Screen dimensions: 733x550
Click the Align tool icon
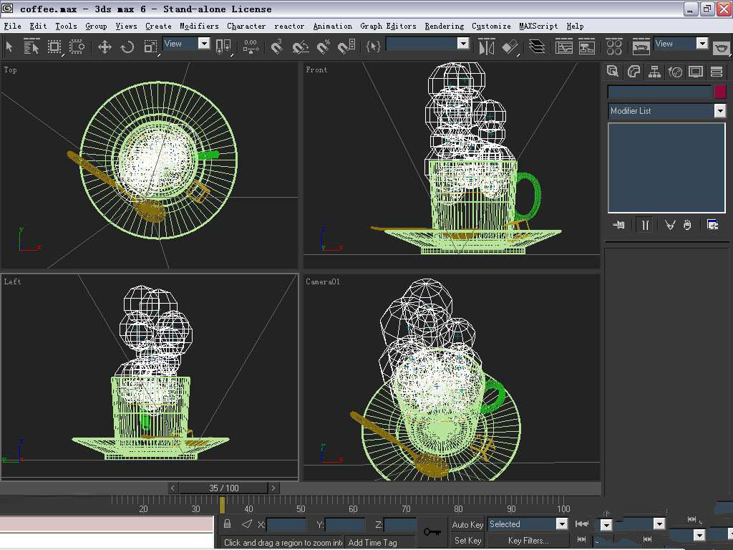click(x=510, y=47)
